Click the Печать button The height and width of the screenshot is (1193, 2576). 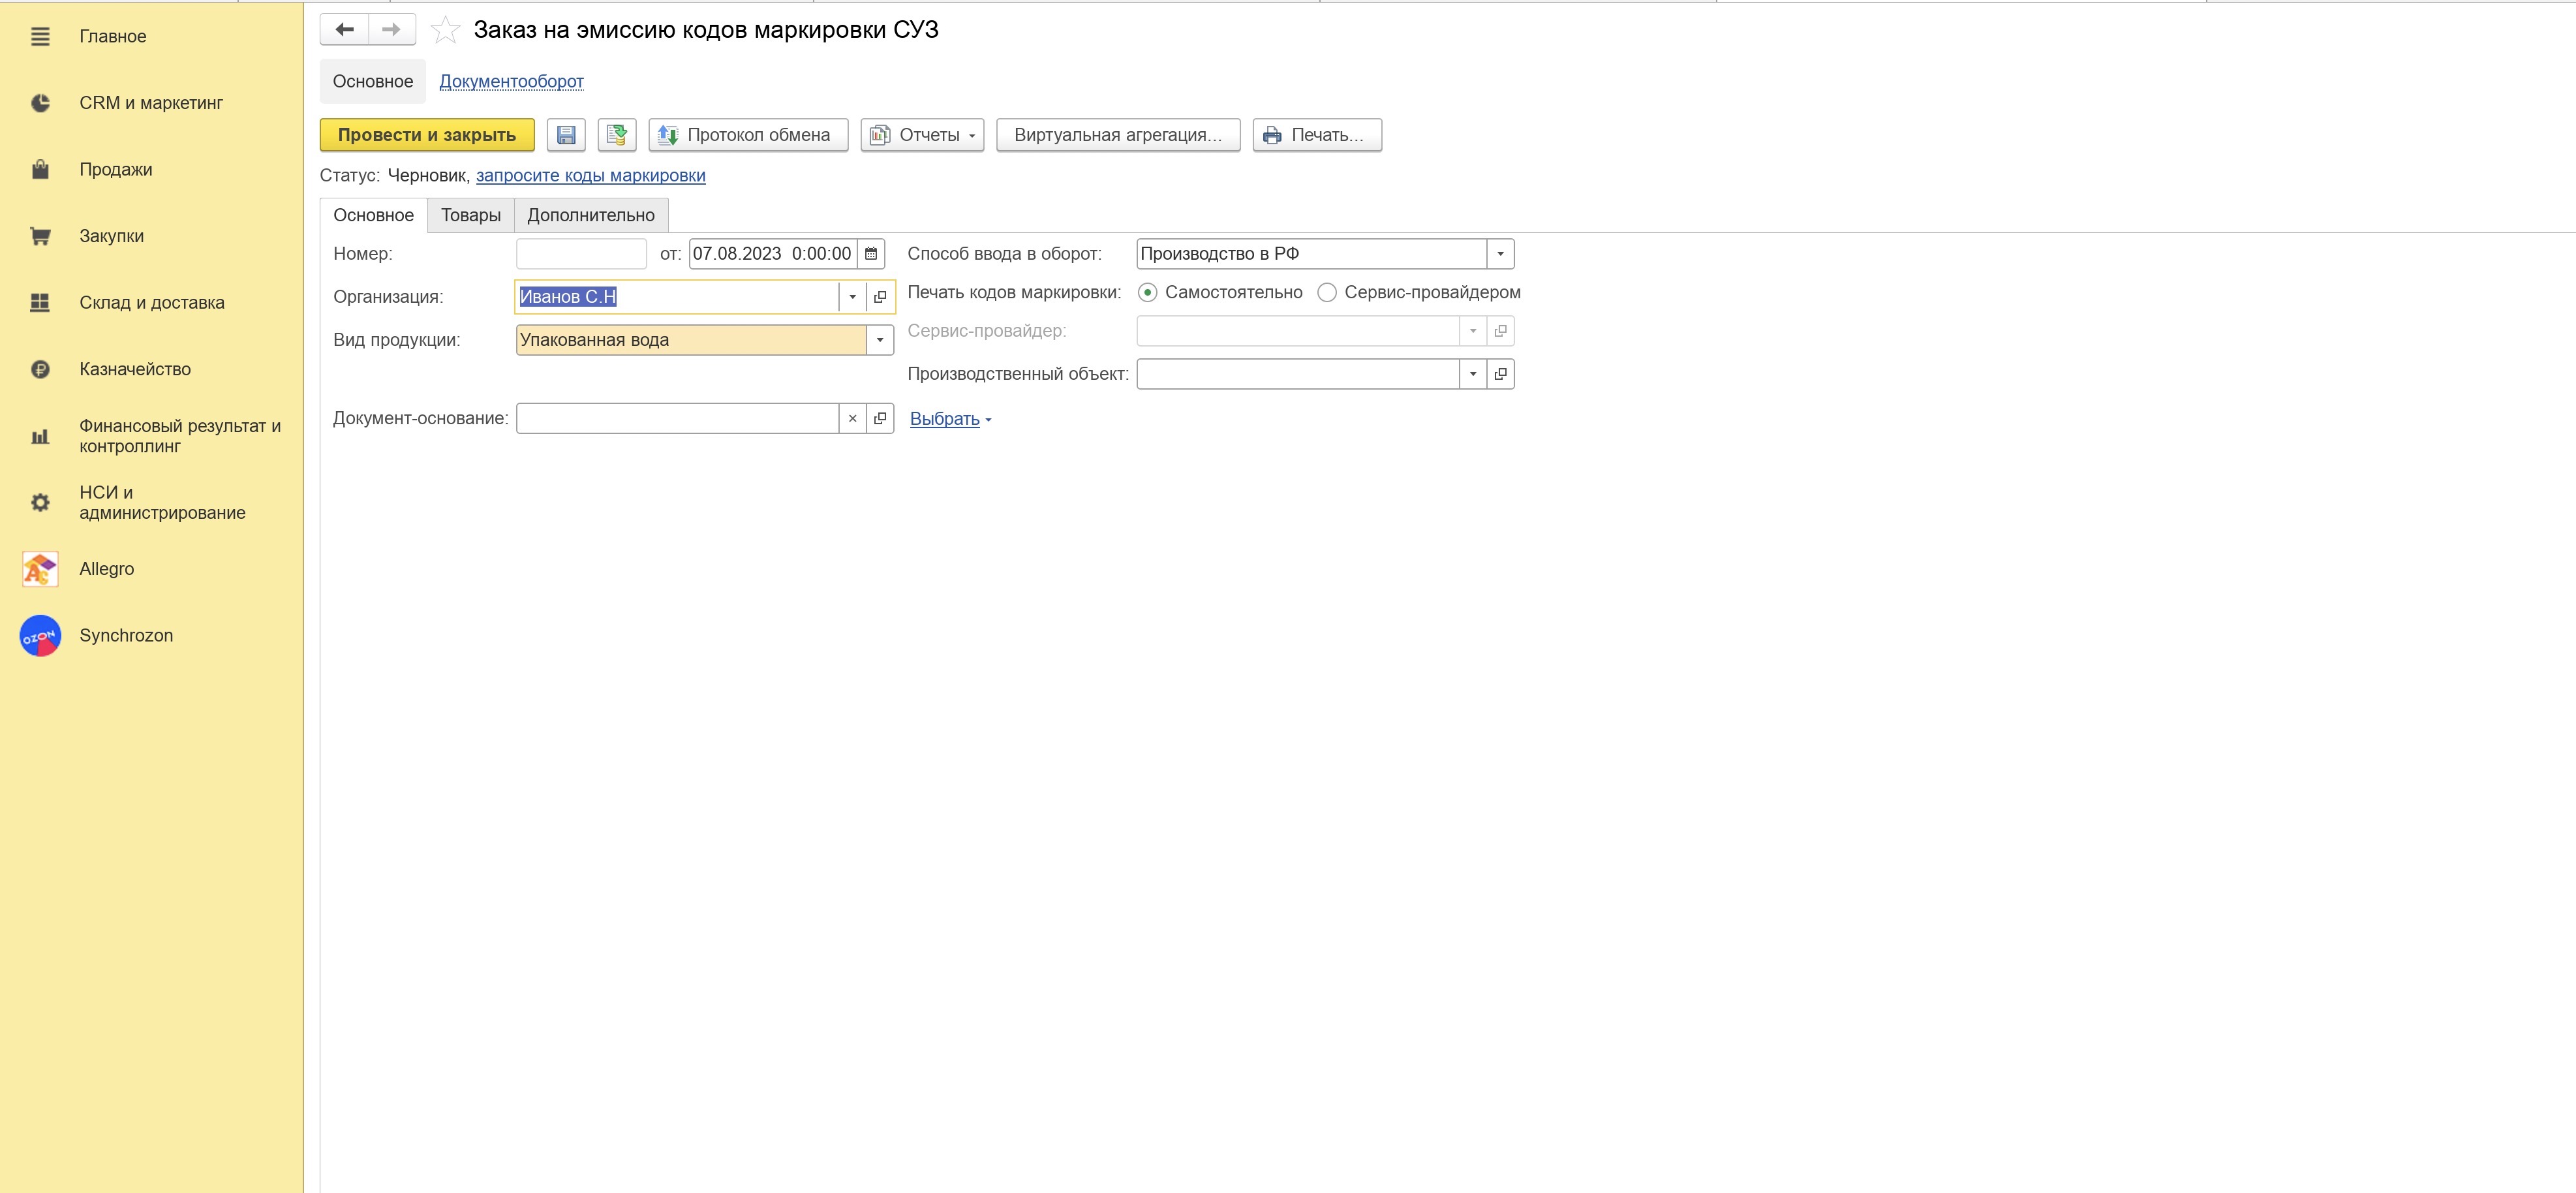click(1317, 135)
